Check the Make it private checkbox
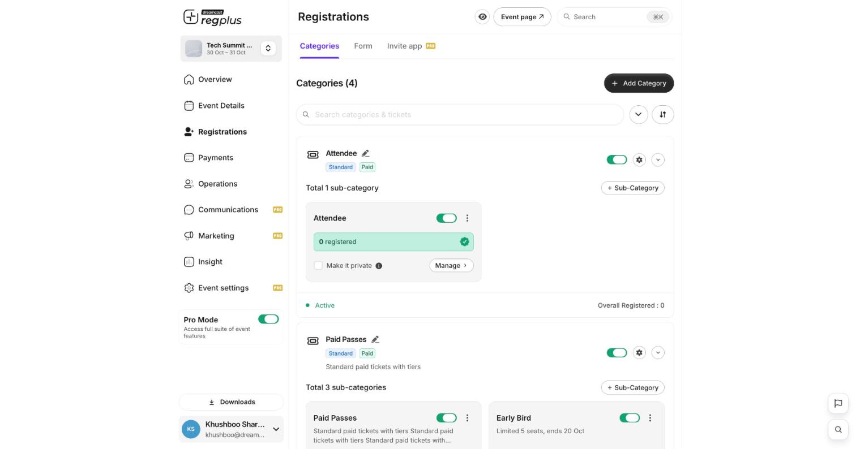Viewport: 856px width, 449px height. coord(318,266)
